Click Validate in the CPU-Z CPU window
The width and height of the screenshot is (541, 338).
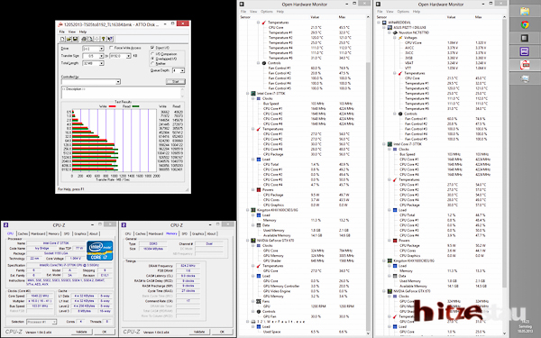tap(82, 332)
